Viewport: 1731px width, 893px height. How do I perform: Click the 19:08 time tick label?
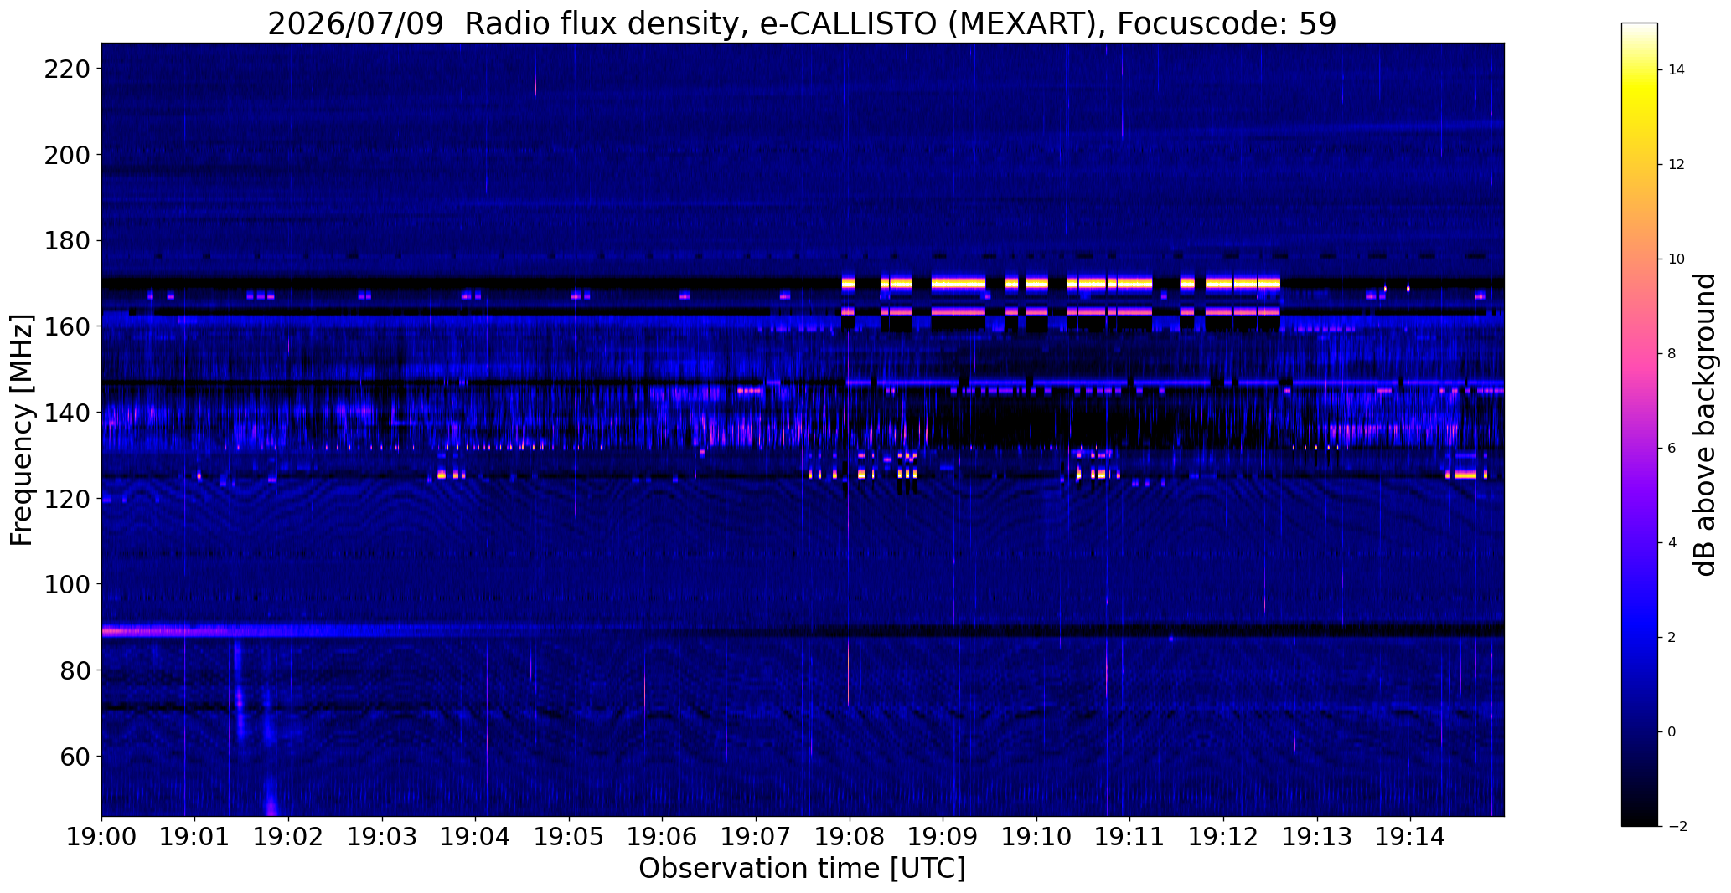click(x=850, y=836)
